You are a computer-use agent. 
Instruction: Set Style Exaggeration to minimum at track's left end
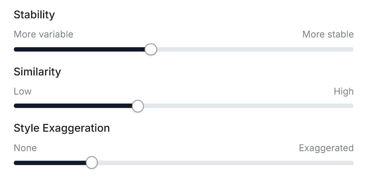click(15, 163)
